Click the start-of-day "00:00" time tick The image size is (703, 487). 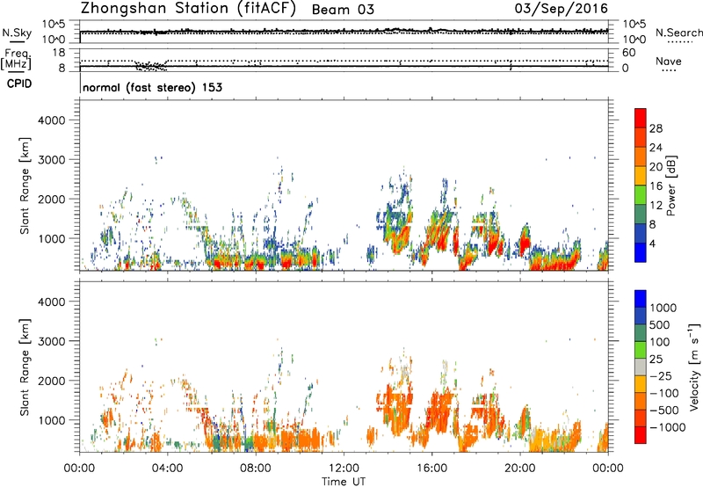point(79,469)
